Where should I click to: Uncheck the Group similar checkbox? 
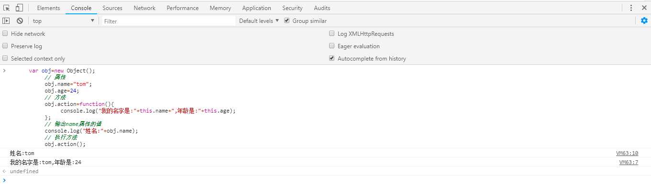coord(287,21)
